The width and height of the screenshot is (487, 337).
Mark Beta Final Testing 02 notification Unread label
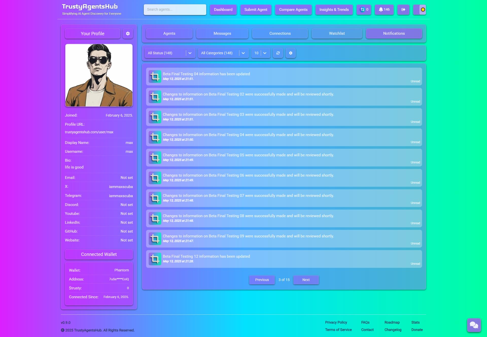(x=415, y=102)
